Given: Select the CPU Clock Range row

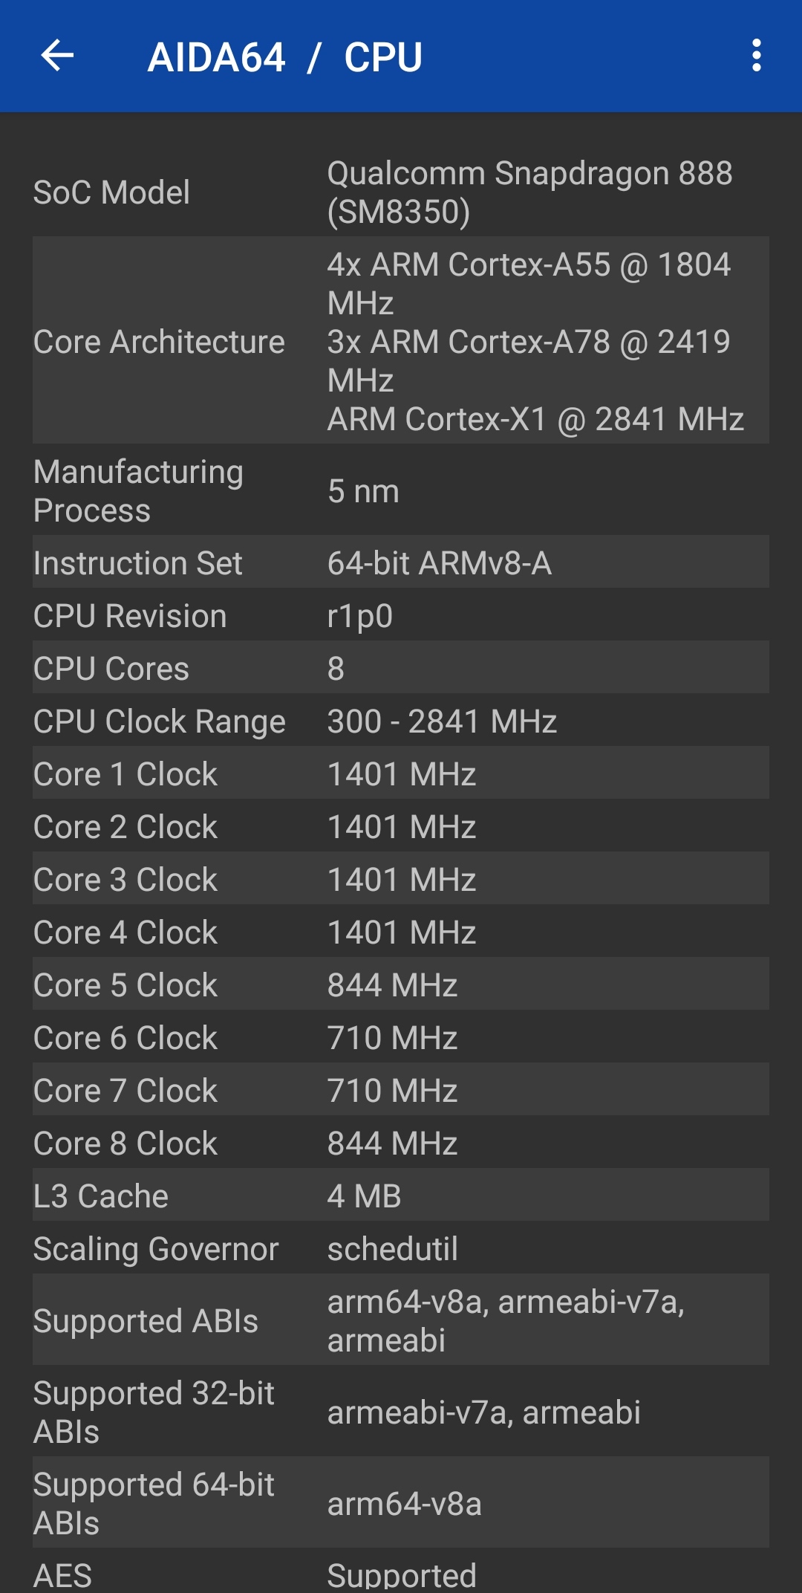Looking at the screenshot, I should tap(401, 721).
